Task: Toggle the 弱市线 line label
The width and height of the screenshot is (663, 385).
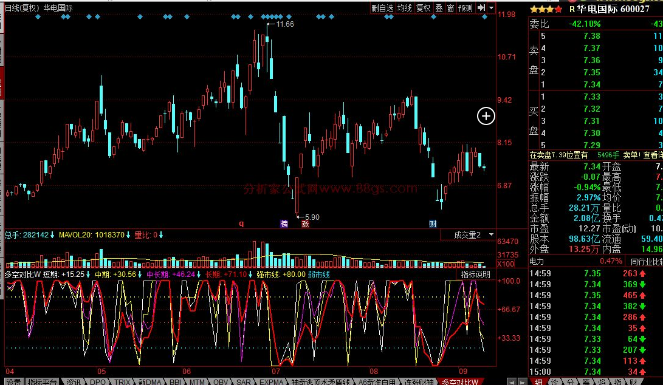Action: [x=318, y=274]
